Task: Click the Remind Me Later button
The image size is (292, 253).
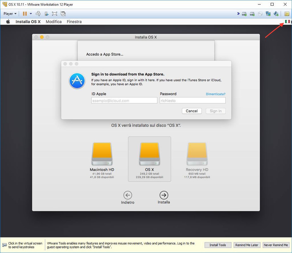Action: tap(247, 245)
